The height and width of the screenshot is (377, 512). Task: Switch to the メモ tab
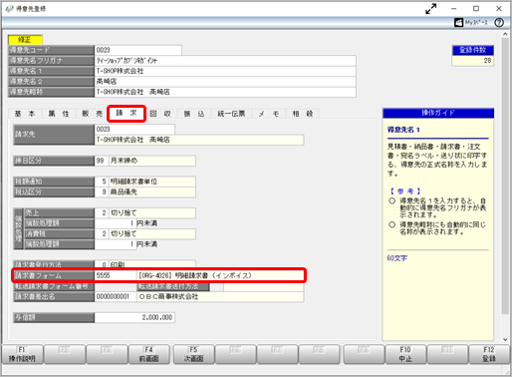coord(269,114)
